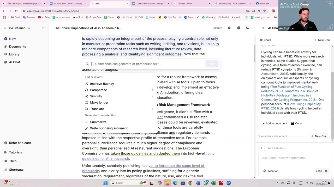Open Zoom app in taskbar
Viewport: 334px width, 187px height.
(x=229, y=183)
